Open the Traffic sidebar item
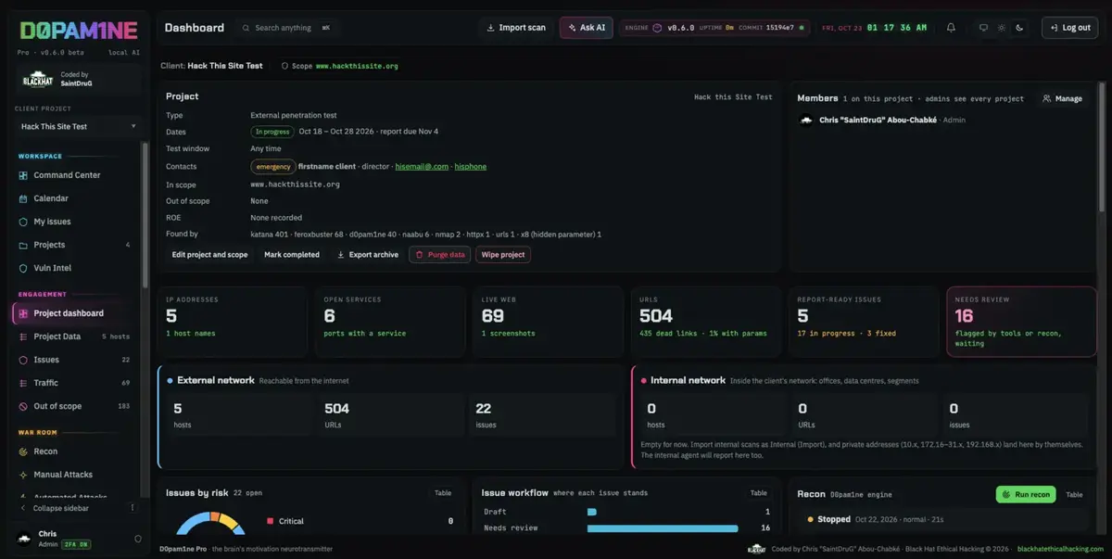The width and height of the screenshot is (1112, 559). [x=74, y=383]
